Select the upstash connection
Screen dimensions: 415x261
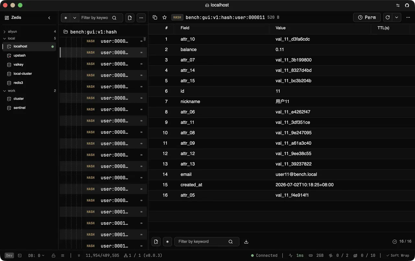pos(29,55)
